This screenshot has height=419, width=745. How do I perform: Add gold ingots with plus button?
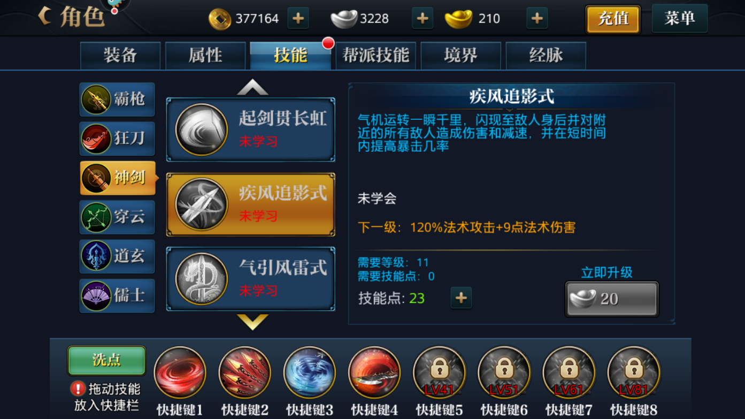coord(537,18)
